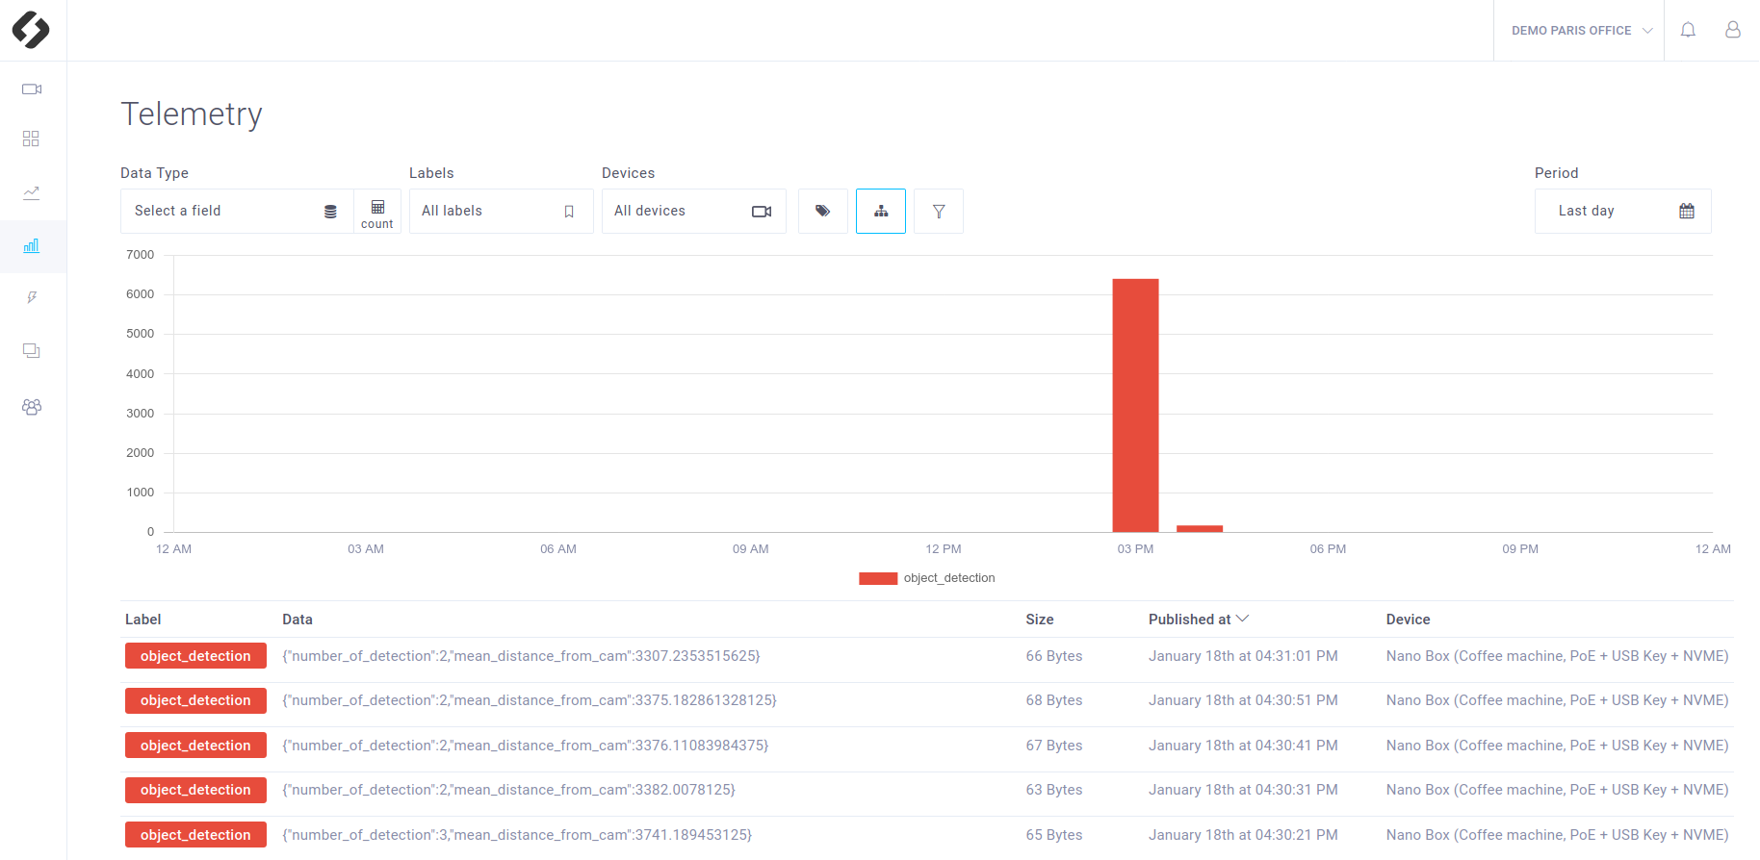
Task: Toggle the group-by hierarchy icon button
Action: pyautogui.click(x=881, y=211)
